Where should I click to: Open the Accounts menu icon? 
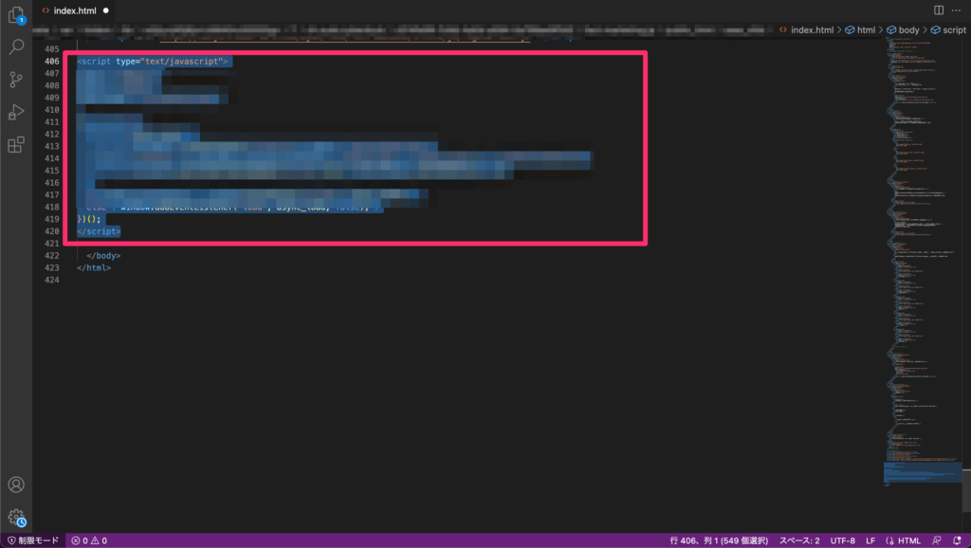tap(16, 484)
